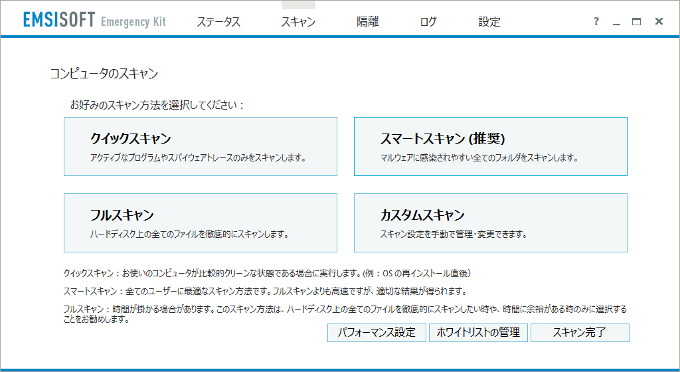Image resolution: width=680 pixels, height=372 pixels.
Task: Maximize the Emergency Kit window
Action: tap(636, 21)
